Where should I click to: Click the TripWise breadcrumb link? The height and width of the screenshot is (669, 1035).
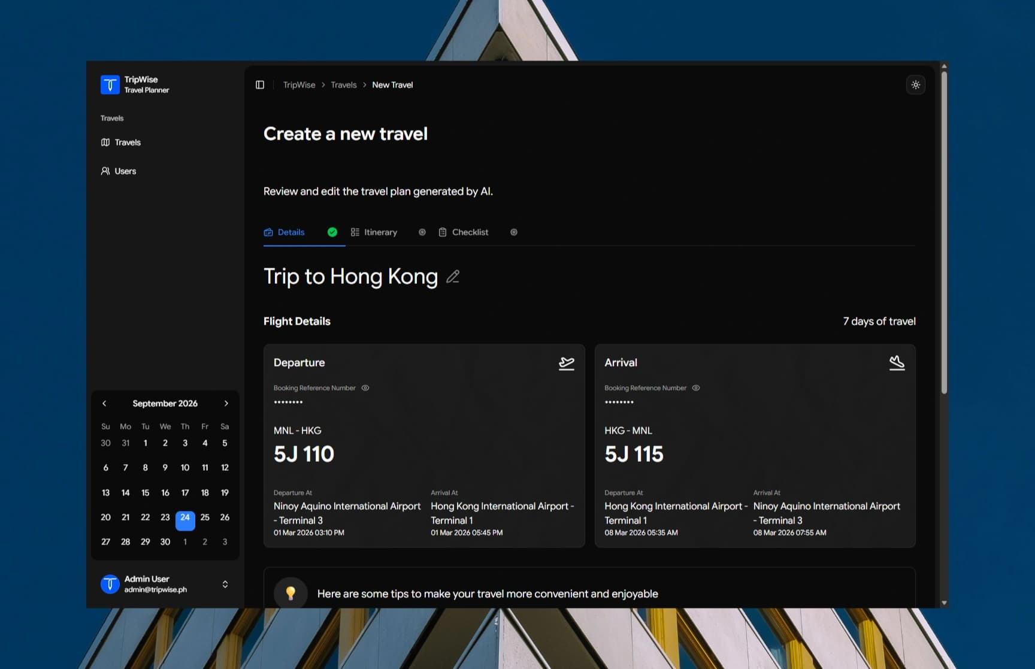pyautogui.click(x=299, y=85)
